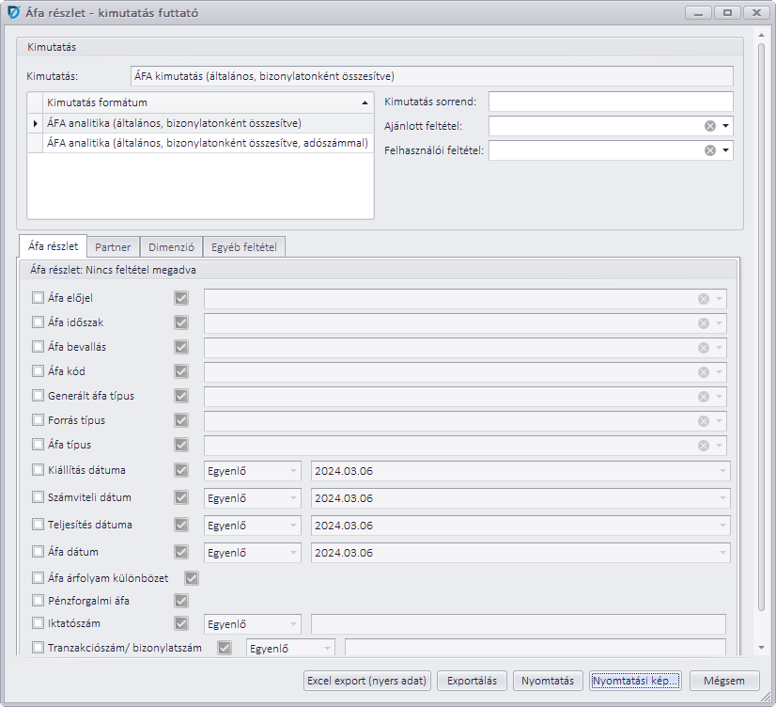
Task: Click into the Kimutatás sorrend input field
Action: click(610, 102)
